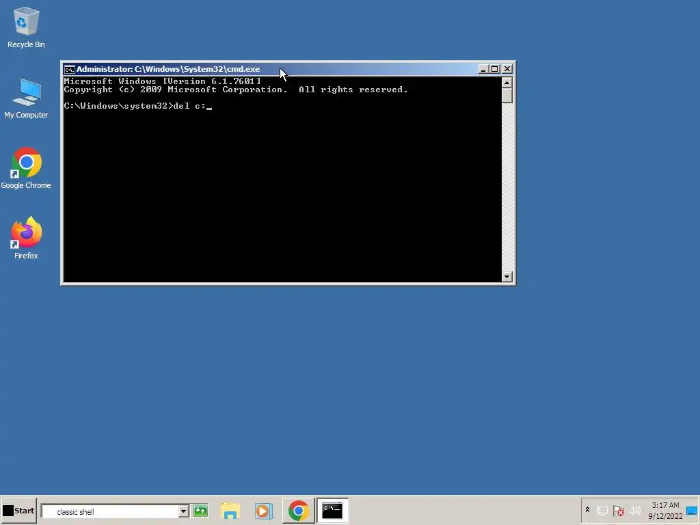Click the cmd scrollbar up arrow
Screen dimensions: 700x525
click(507, 83)
